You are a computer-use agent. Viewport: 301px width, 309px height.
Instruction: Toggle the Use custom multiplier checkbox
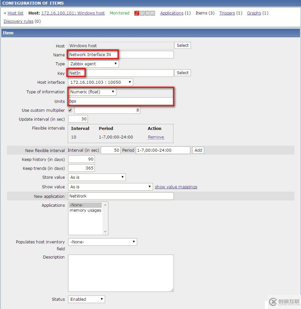click(70, 110)
